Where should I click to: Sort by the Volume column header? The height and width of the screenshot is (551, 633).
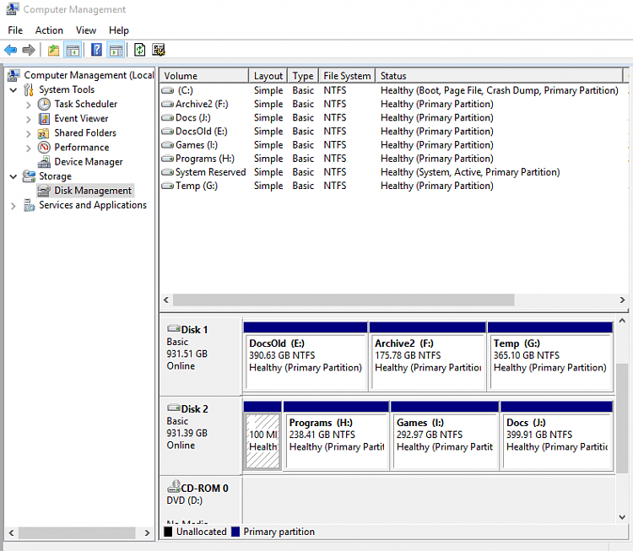coord(204,76)
